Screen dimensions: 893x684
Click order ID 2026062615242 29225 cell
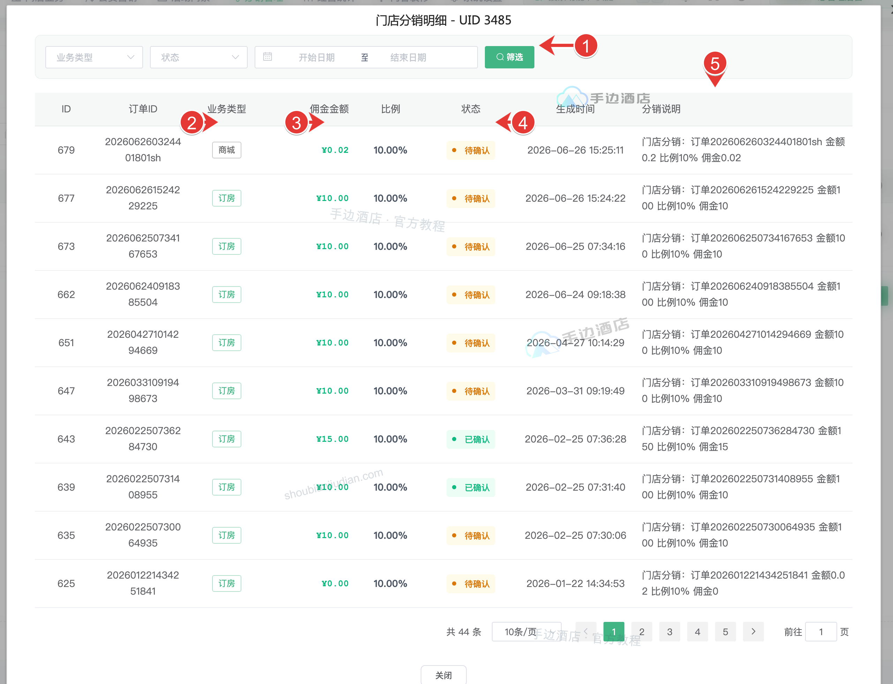[143, 198]
